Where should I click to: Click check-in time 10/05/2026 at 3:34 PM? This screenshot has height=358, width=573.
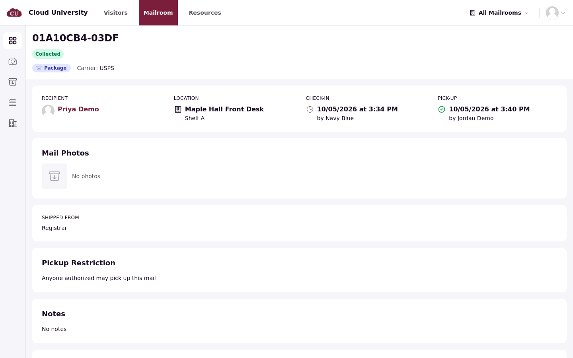pyautogui.click(x=357, y=109)
